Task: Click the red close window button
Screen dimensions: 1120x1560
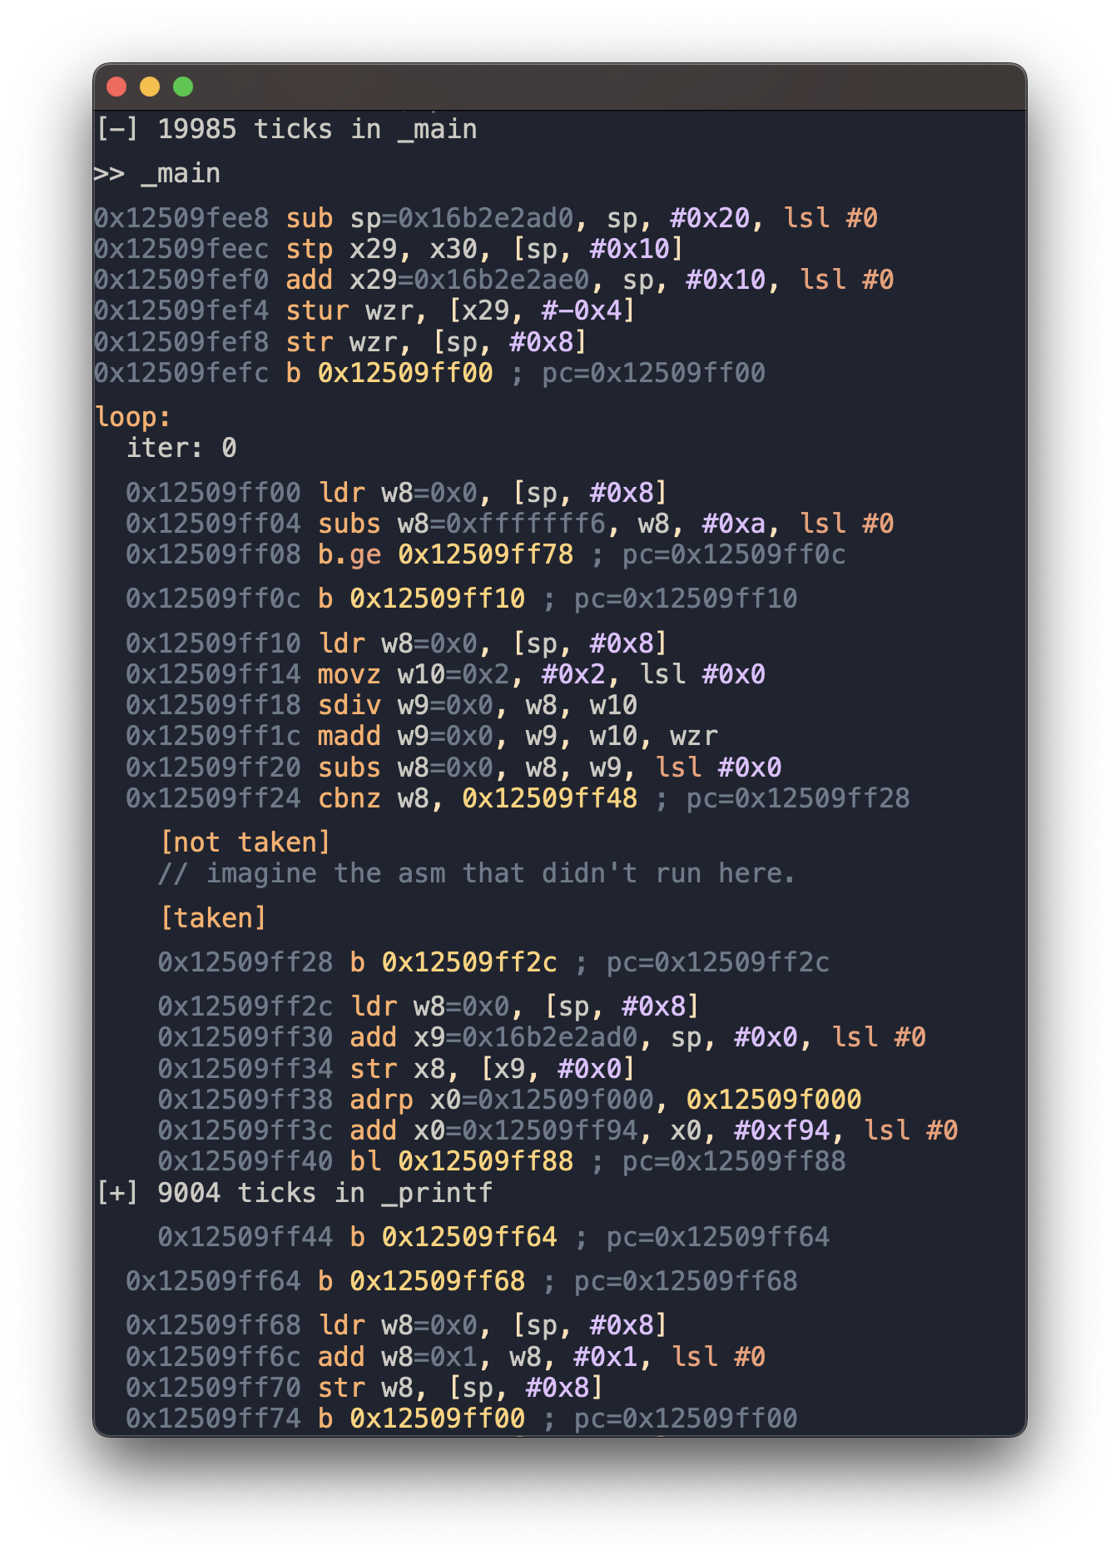Action: coord(116,87)
